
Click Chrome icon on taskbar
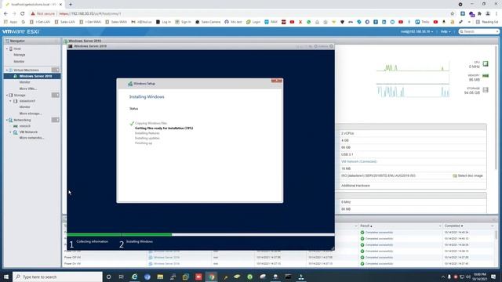pyautogui.click(x=212, y=277)
